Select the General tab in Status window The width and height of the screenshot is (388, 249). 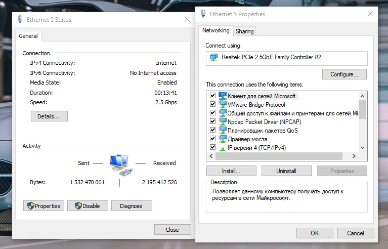[x=28, y=36]
